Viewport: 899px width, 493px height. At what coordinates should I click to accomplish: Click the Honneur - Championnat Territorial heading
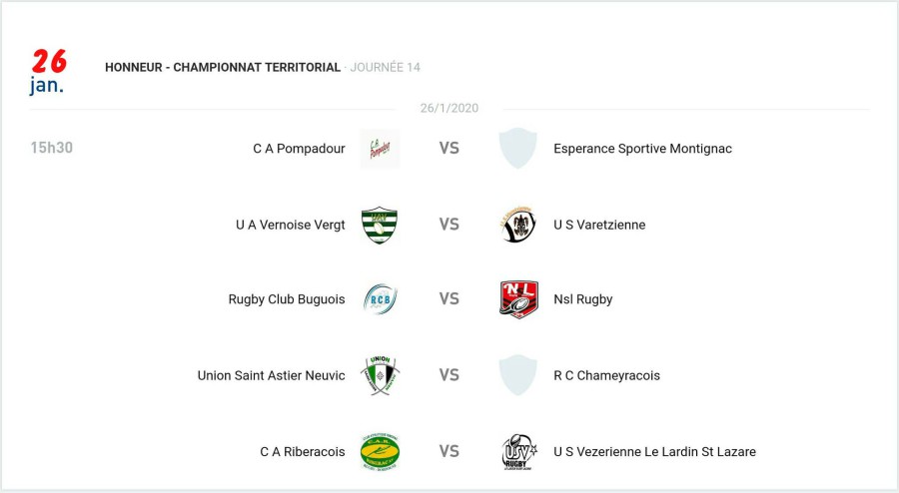[223, 67]
